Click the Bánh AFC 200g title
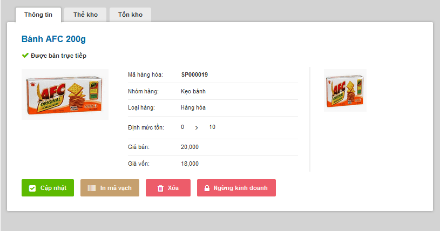This screenshot has height=231, width=440. click(x=53, y=39)
